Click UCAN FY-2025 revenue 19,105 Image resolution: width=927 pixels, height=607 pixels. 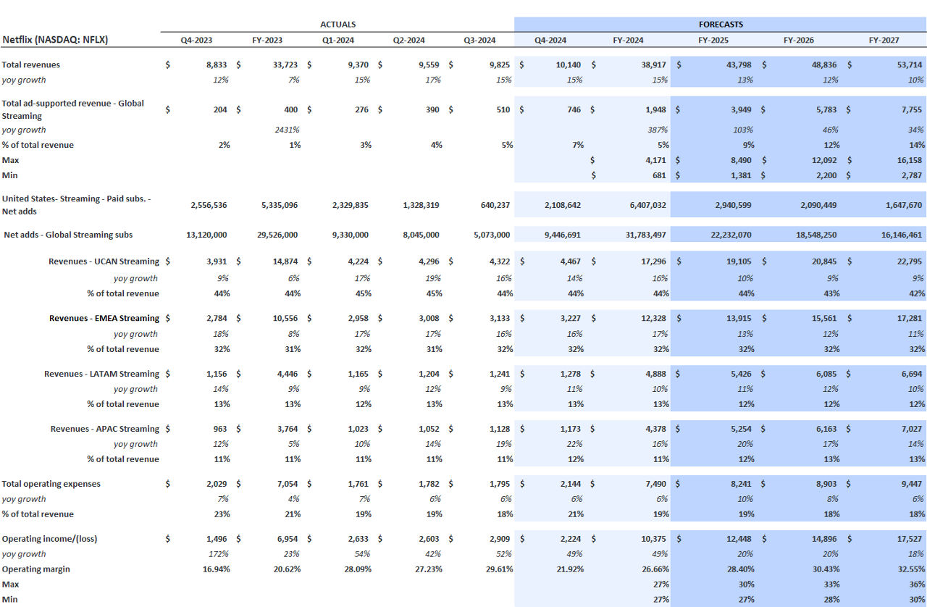pyautogui.click(x=738, y=261)
